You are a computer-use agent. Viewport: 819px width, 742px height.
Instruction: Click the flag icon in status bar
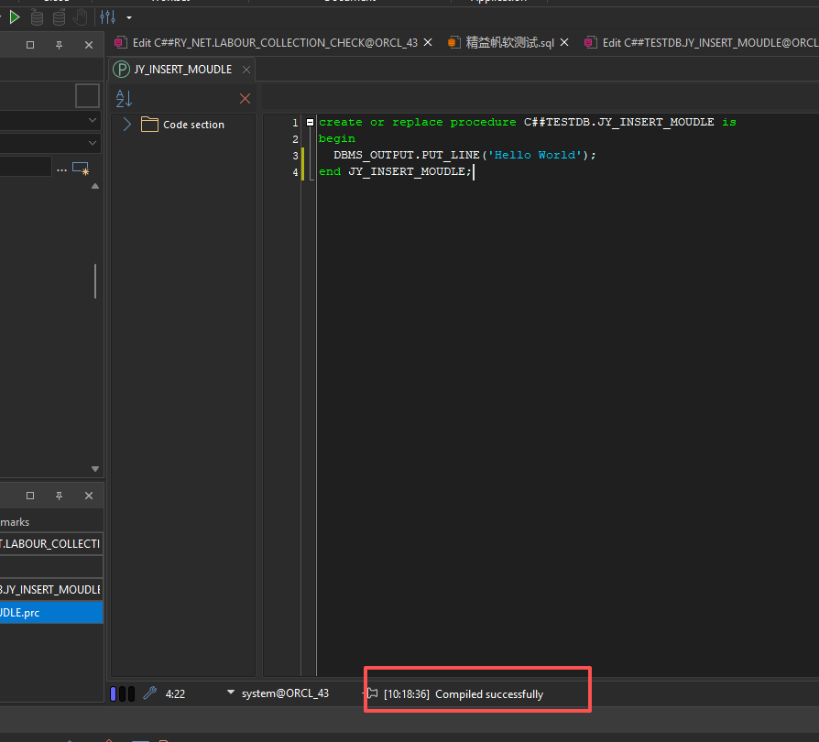372,693
